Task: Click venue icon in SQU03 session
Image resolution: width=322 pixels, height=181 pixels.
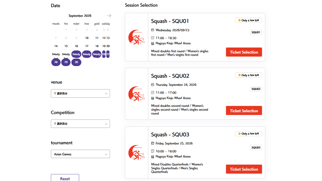Action: (x=153, y=156)
